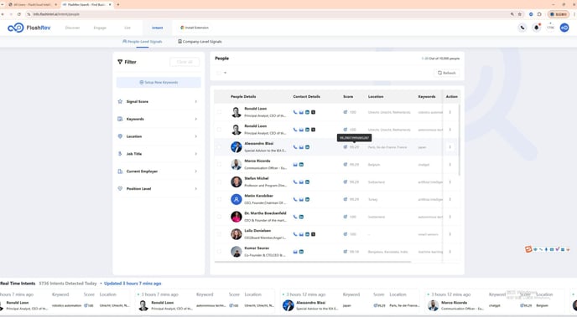Screen dimensions: 577x317
Task: Click the horizontal scrollbar below the people table
Action: [313, 262]
